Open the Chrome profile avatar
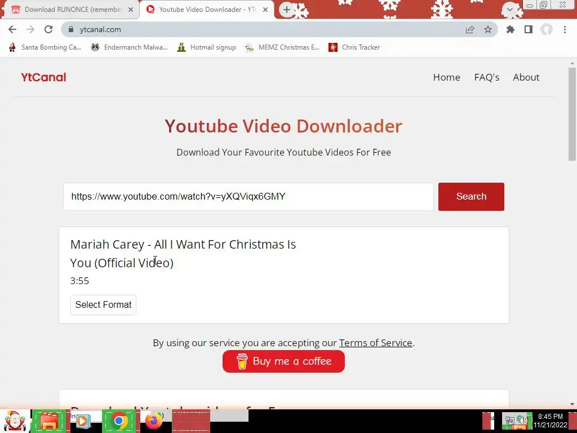Viewport: 577px width, 433px height. pyautogui.click(x=547, y=29)
